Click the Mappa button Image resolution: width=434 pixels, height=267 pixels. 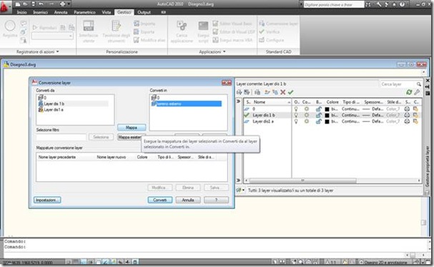click(132, 127)
